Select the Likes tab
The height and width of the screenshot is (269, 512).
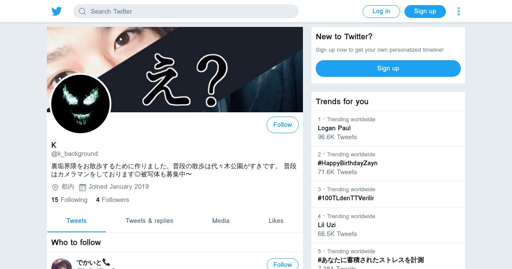click(x=276, y=221)
